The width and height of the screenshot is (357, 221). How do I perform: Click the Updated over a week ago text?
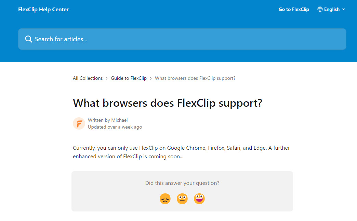115,127
